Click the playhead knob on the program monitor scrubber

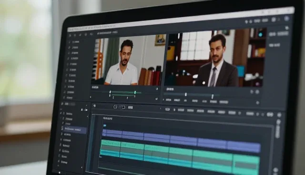point(186,95)
